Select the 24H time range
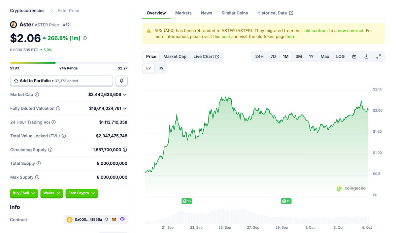This screenshot has width=396, height=233. pyautogui.click(x=259, y=56)
